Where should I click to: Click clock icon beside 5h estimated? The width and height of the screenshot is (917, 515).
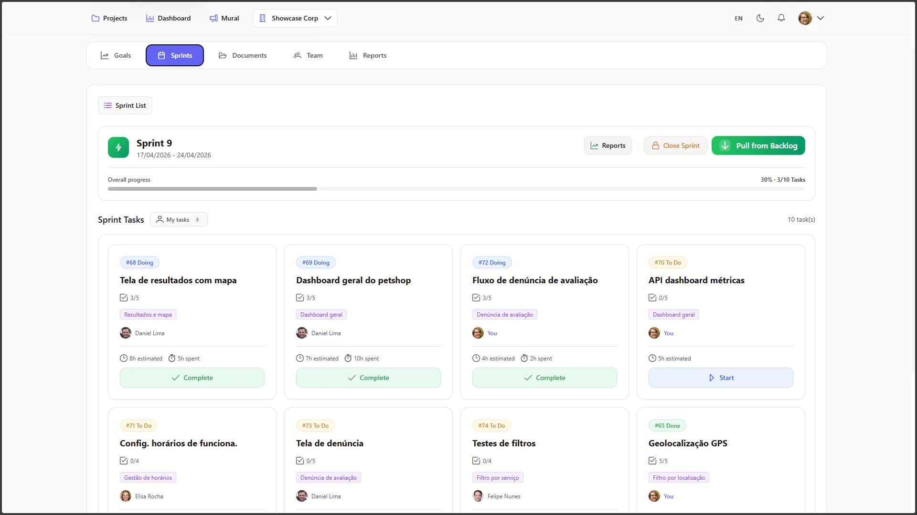652,358
